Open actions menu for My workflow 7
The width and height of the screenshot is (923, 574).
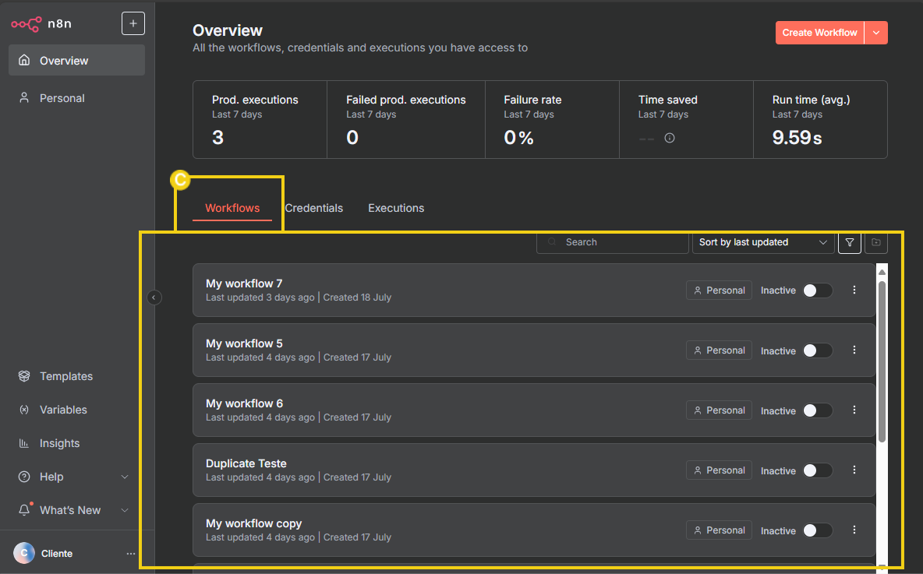854,290
